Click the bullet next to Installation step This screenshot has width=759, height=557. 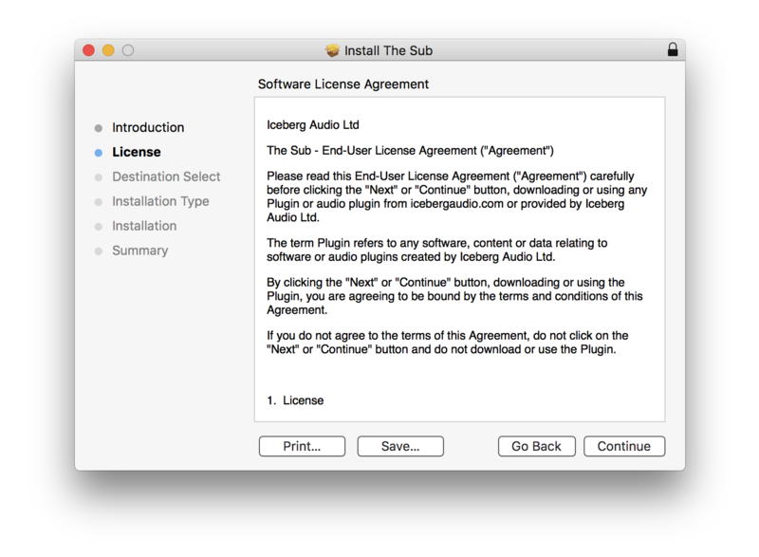[x=99, y=227]
